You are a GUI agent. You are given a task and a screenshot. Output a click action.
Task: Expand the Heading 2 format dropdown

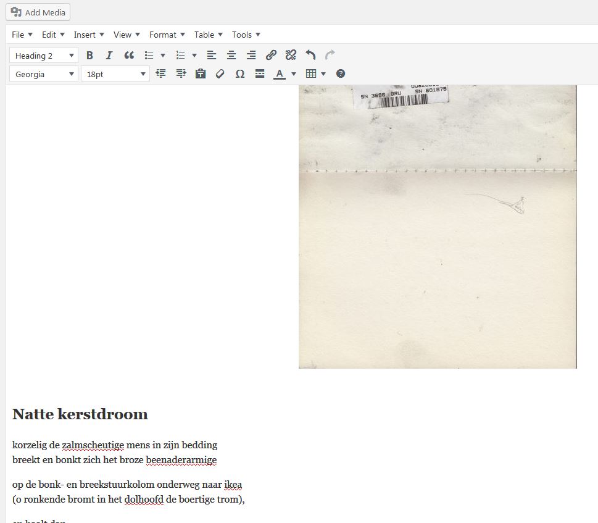44,56
